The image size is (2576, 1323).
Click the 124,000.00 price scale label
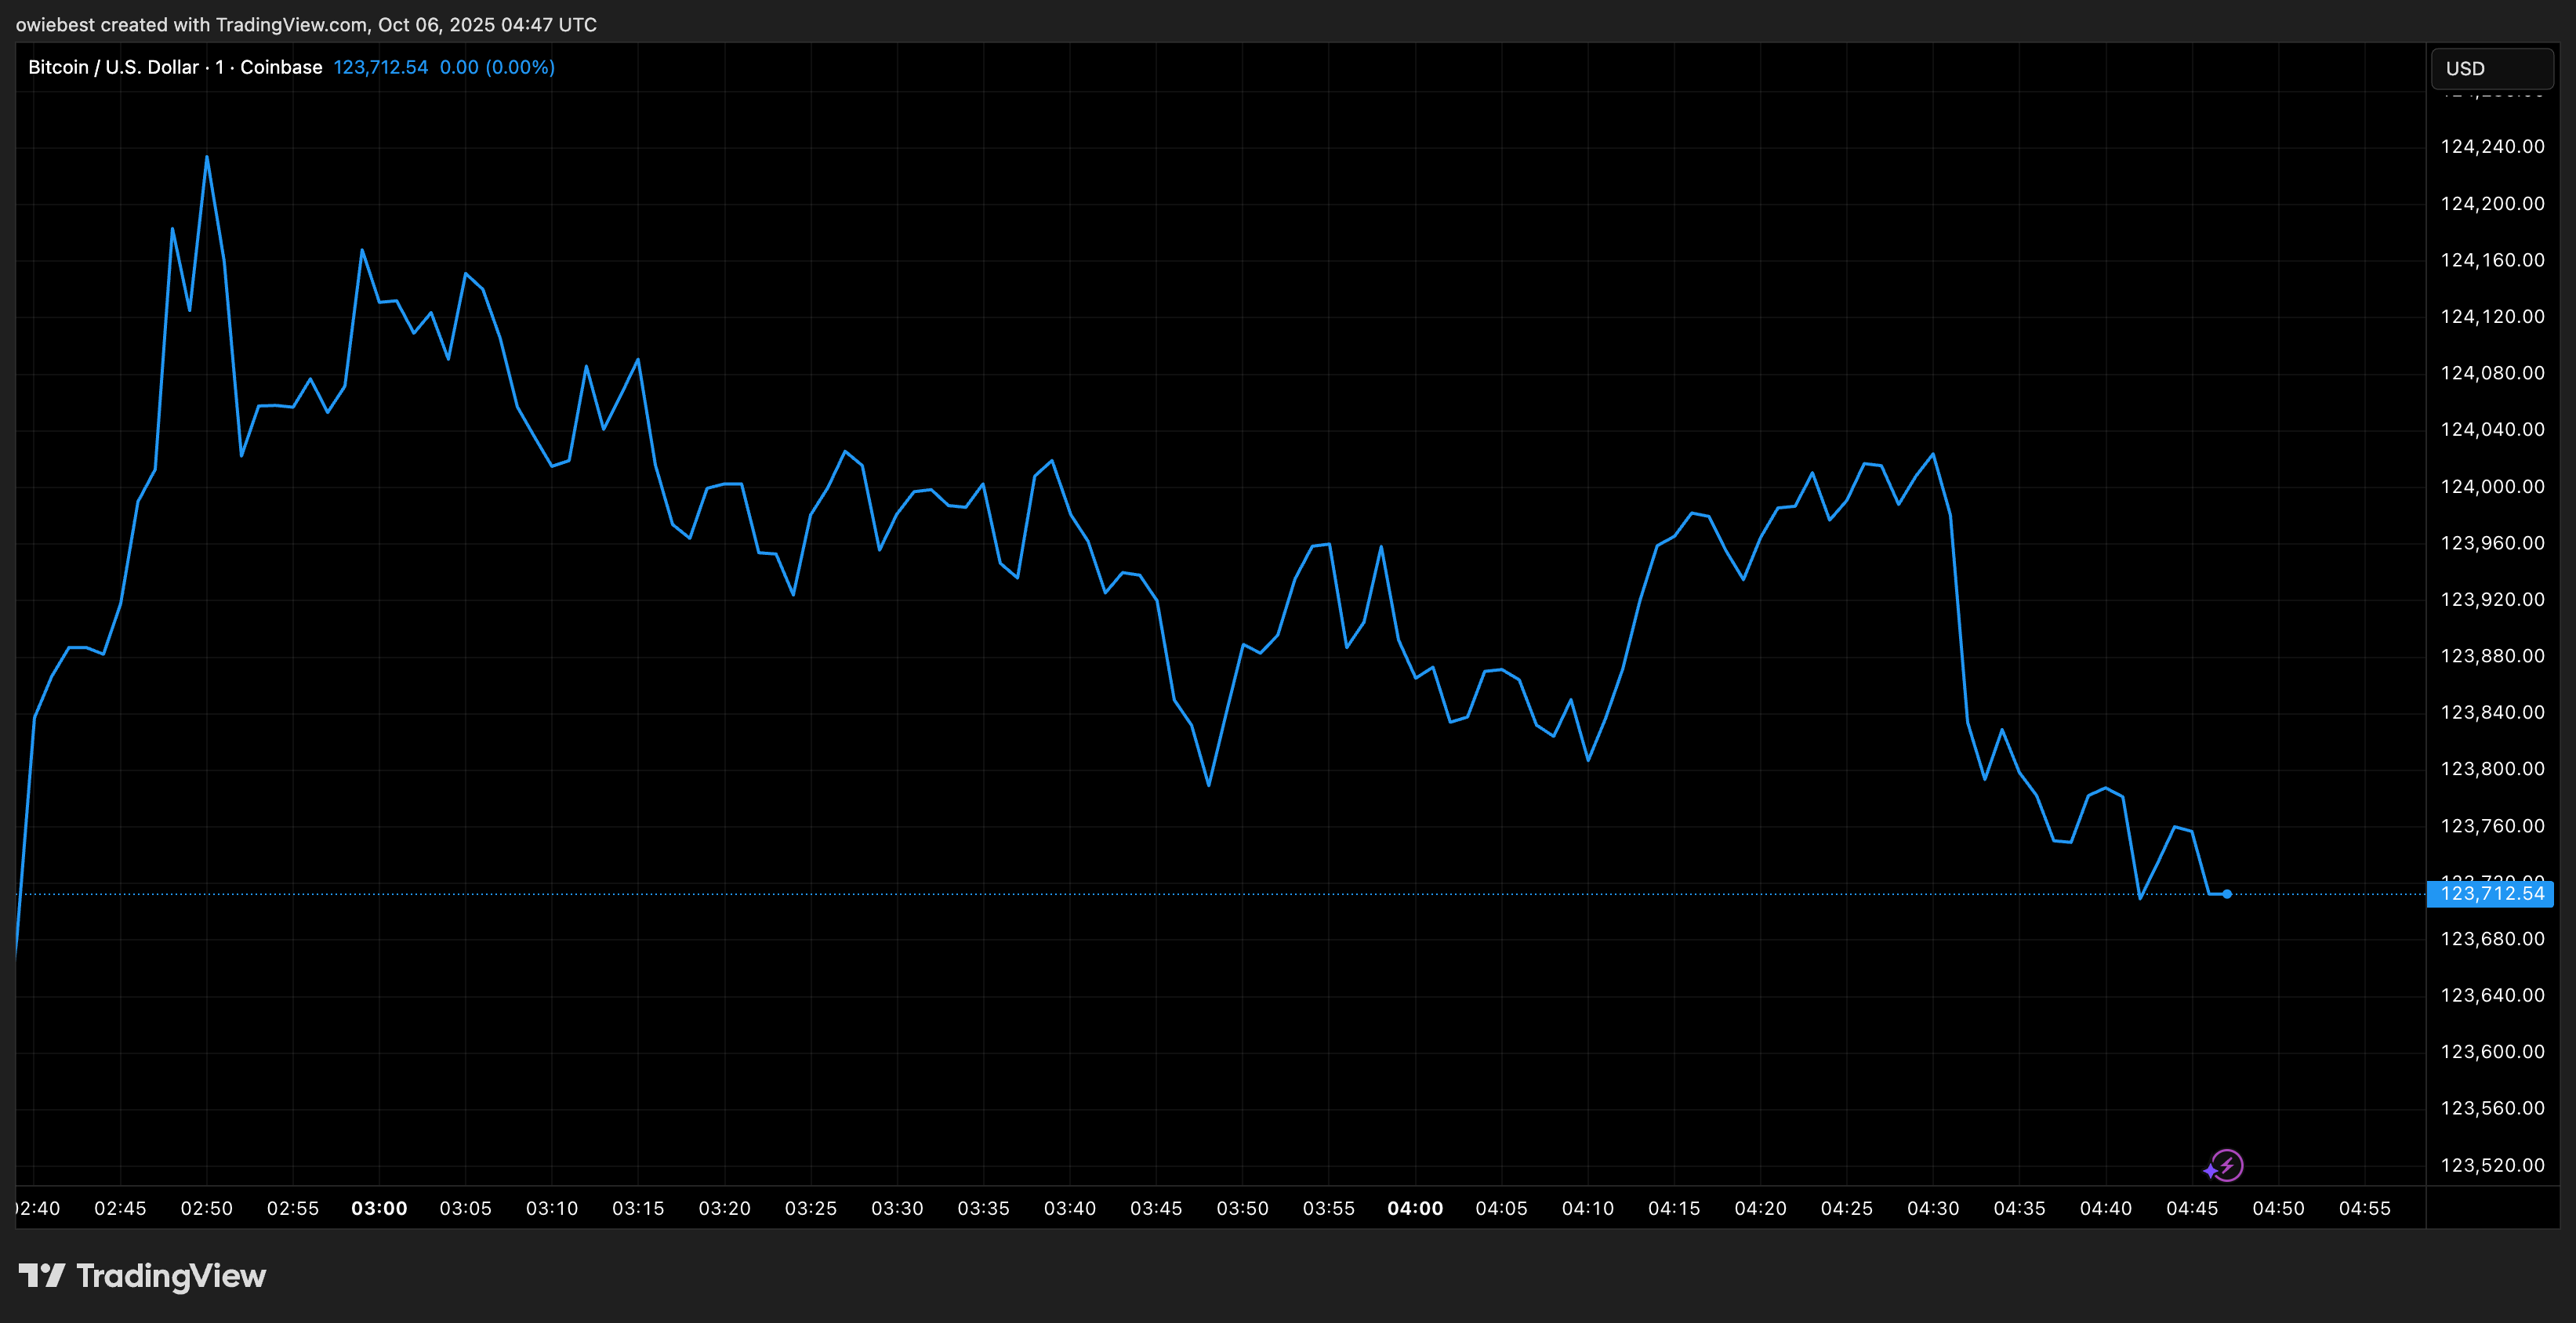(2492, 487)
